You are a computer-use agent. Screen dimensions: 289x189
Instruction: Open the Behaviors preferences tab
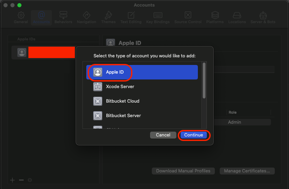pyautogui.click(x=63, y=18)
